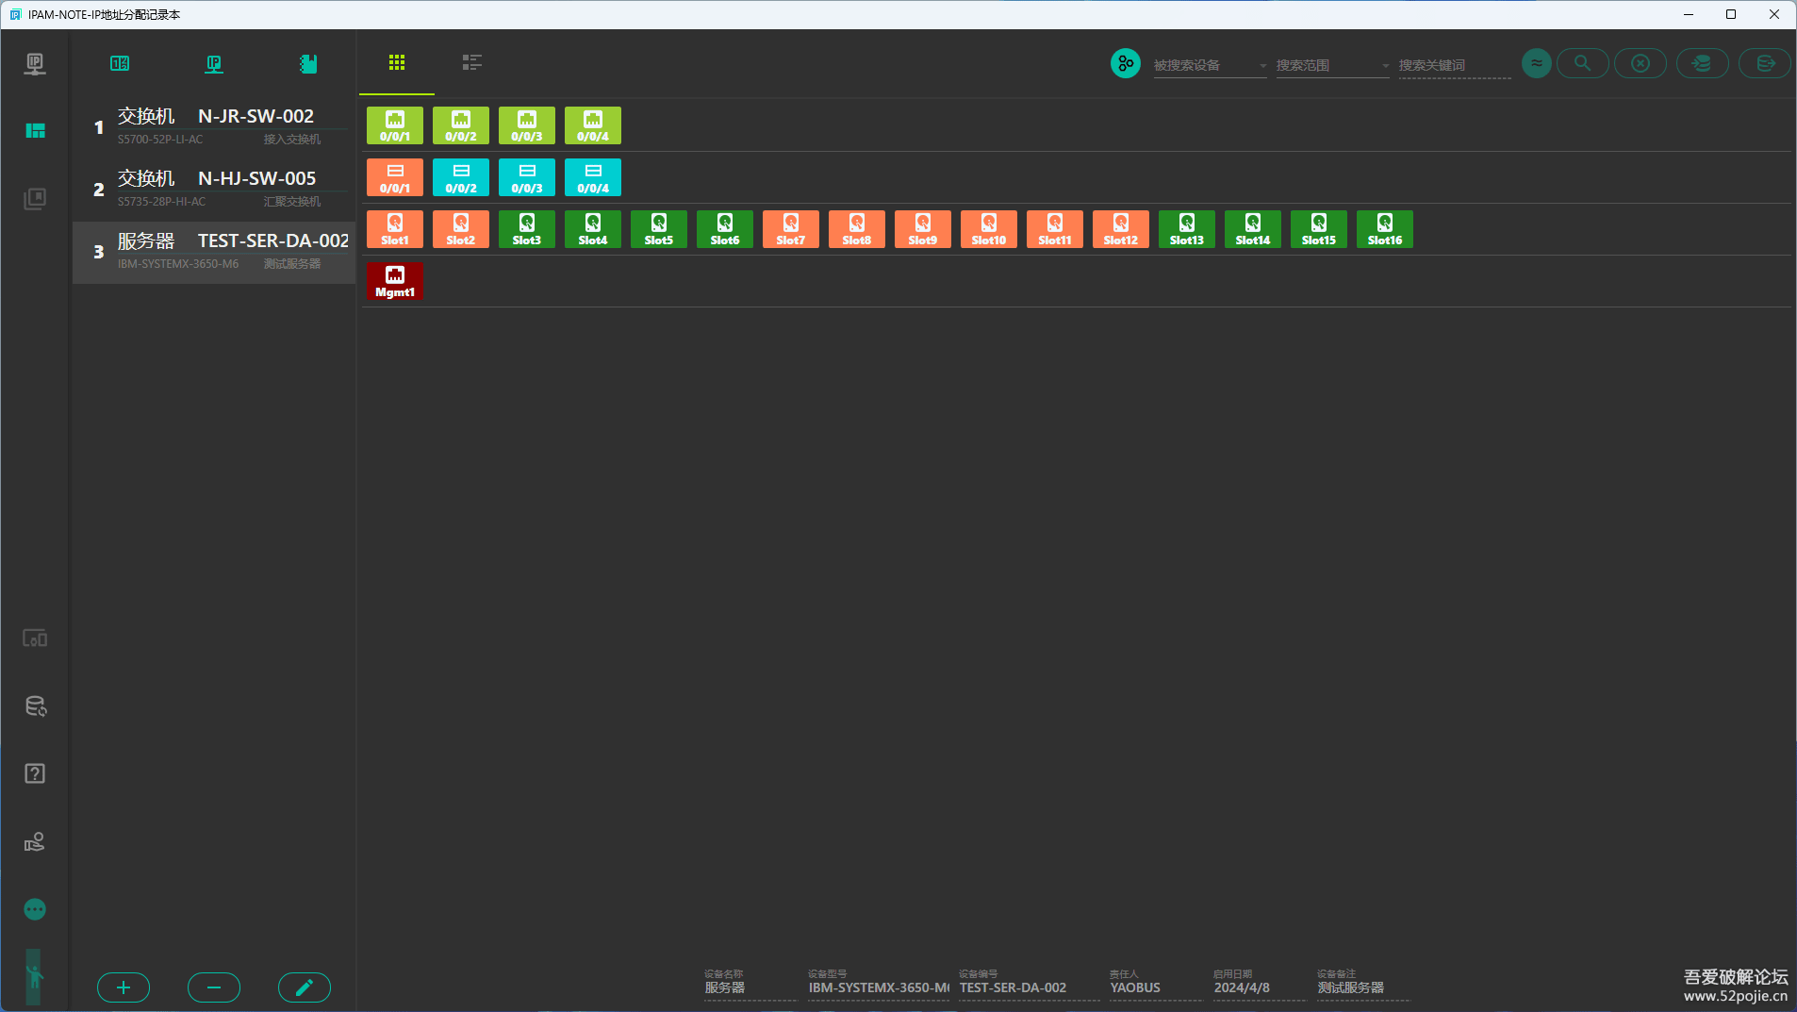Switch to the grid view tab
This screenshot has width=1797, height=1012.
click(397, 62)
